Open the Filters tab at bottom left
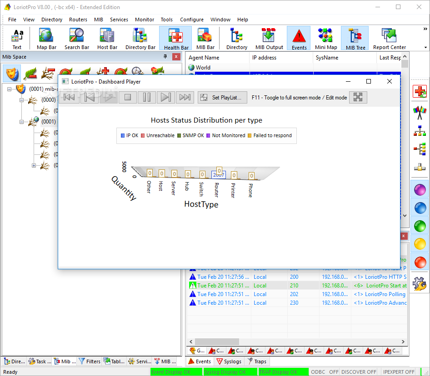This screenshot has height=376, width=430. (x=90, y=361)
